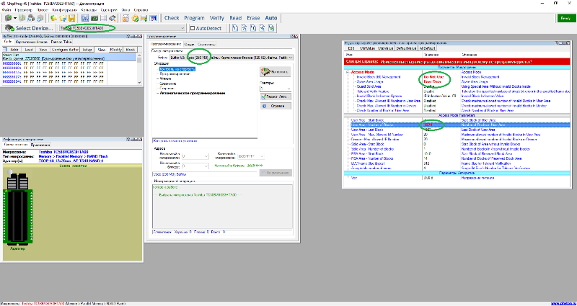Click the MaxValue button in the parameters window
This screenshot has height=306, width=577.
point(386,48)
